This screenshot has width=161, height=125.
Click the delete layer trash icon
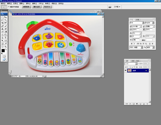147,104
